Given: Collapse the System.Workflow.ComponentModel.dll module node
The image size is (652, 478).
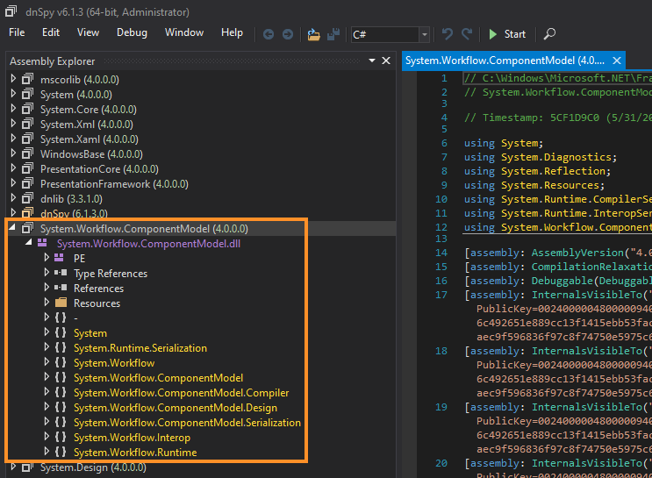Looking at the screenshot, I should pos(28,242).
